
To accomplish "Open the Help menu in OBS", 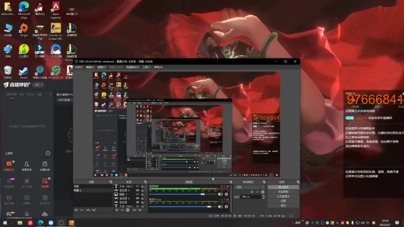I will 159,67.
